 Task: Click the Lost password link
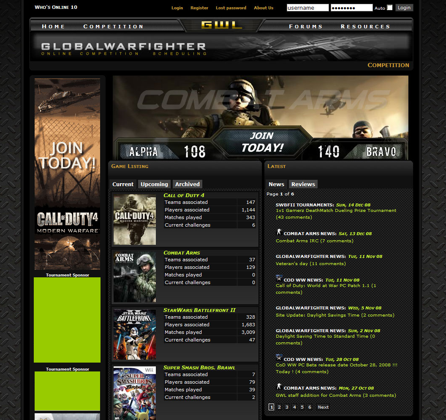coord(231,8)
